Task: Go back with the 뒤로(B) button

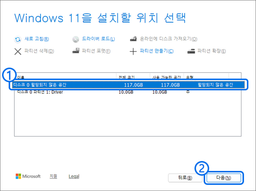Action: pos(185,178)
